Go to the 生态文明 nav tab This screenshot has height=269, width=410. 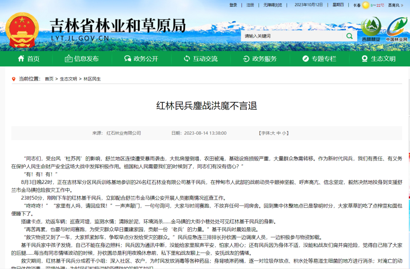378,59
